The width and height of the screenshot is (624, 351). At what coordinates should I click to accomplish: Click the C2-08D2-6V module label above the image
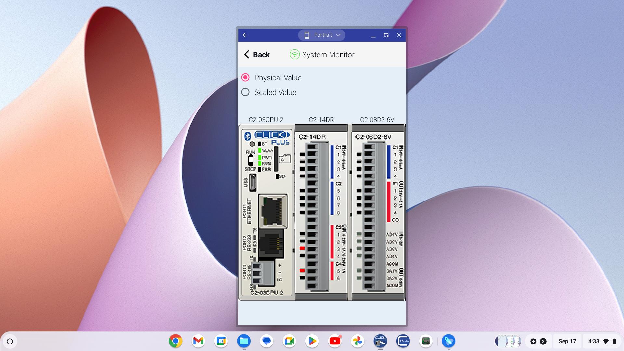(377, 120)
